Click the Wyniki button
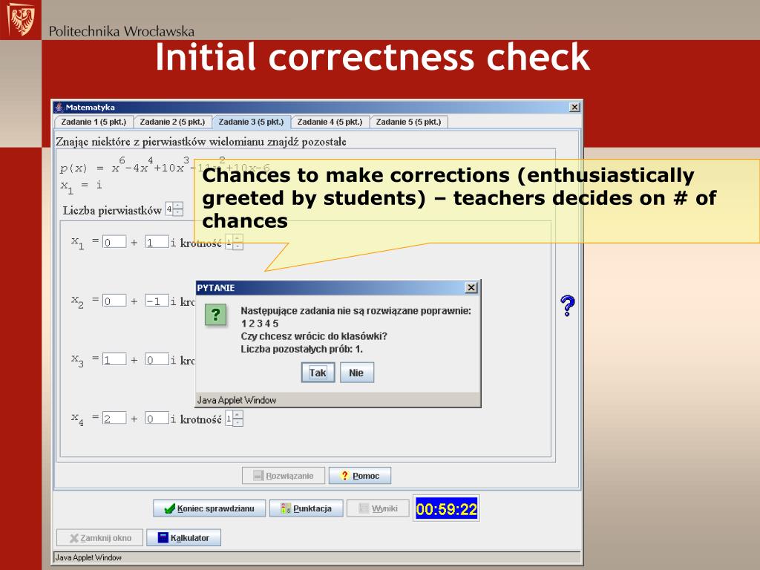The width and height of the screenshot is (760, 570). (378, 508)
